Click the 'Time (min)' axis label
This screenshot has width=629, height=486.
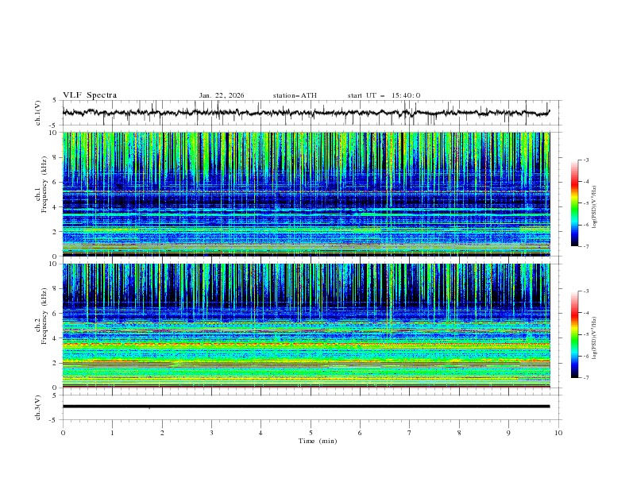coord(318,441)
